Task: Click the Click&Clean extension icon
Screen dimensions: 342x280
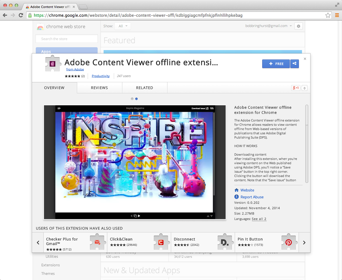Action: [161, 242]
